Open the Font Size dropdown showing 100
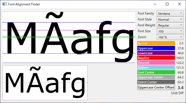The height and width of the screenshot is (103, 186). [170, 31]
